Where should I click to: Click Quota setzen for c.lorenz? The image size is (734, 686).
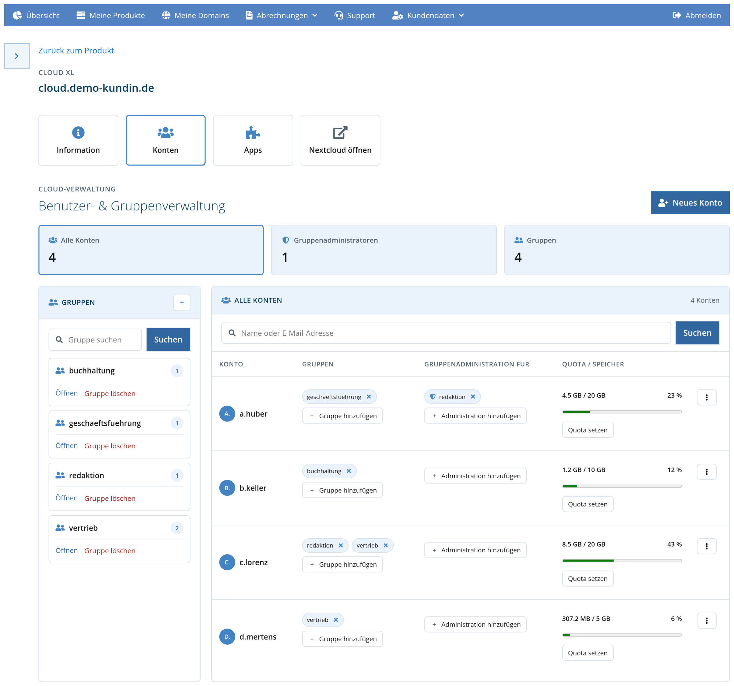pyautogui.click(x=588, y=579)
